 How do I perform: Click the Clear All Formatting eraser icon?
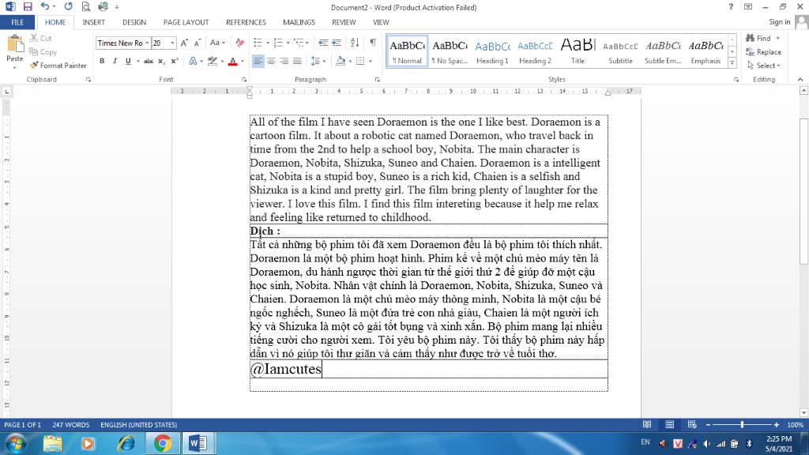pos(239,43)
